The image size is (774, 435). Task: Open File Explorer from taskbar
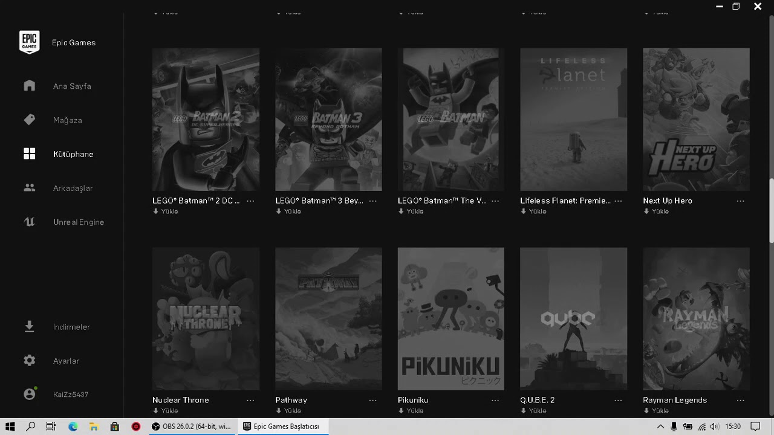coord(93,427)
